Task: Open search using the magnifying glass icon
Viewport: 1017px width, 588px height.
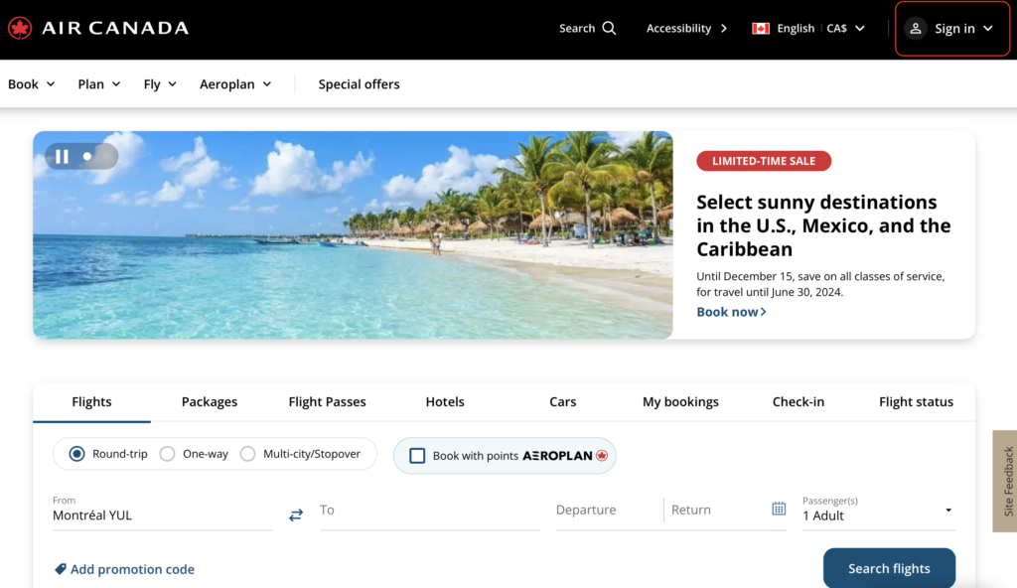Action: 609,28
